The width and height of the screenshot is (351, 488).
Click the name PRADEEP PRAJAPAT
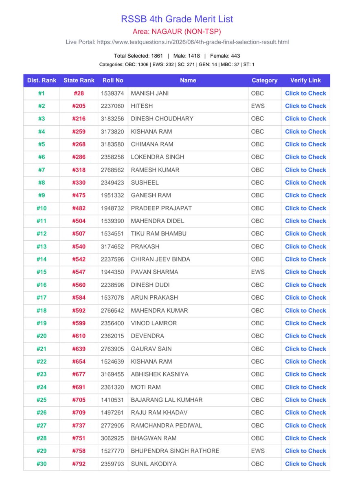click(161, 208)
